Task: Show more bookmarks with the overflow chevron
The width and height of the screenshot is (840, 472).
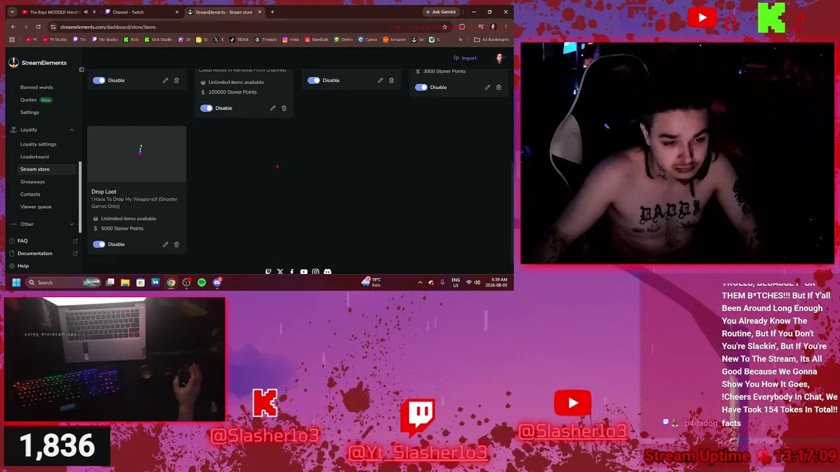Action: click(x=459, y=39)
